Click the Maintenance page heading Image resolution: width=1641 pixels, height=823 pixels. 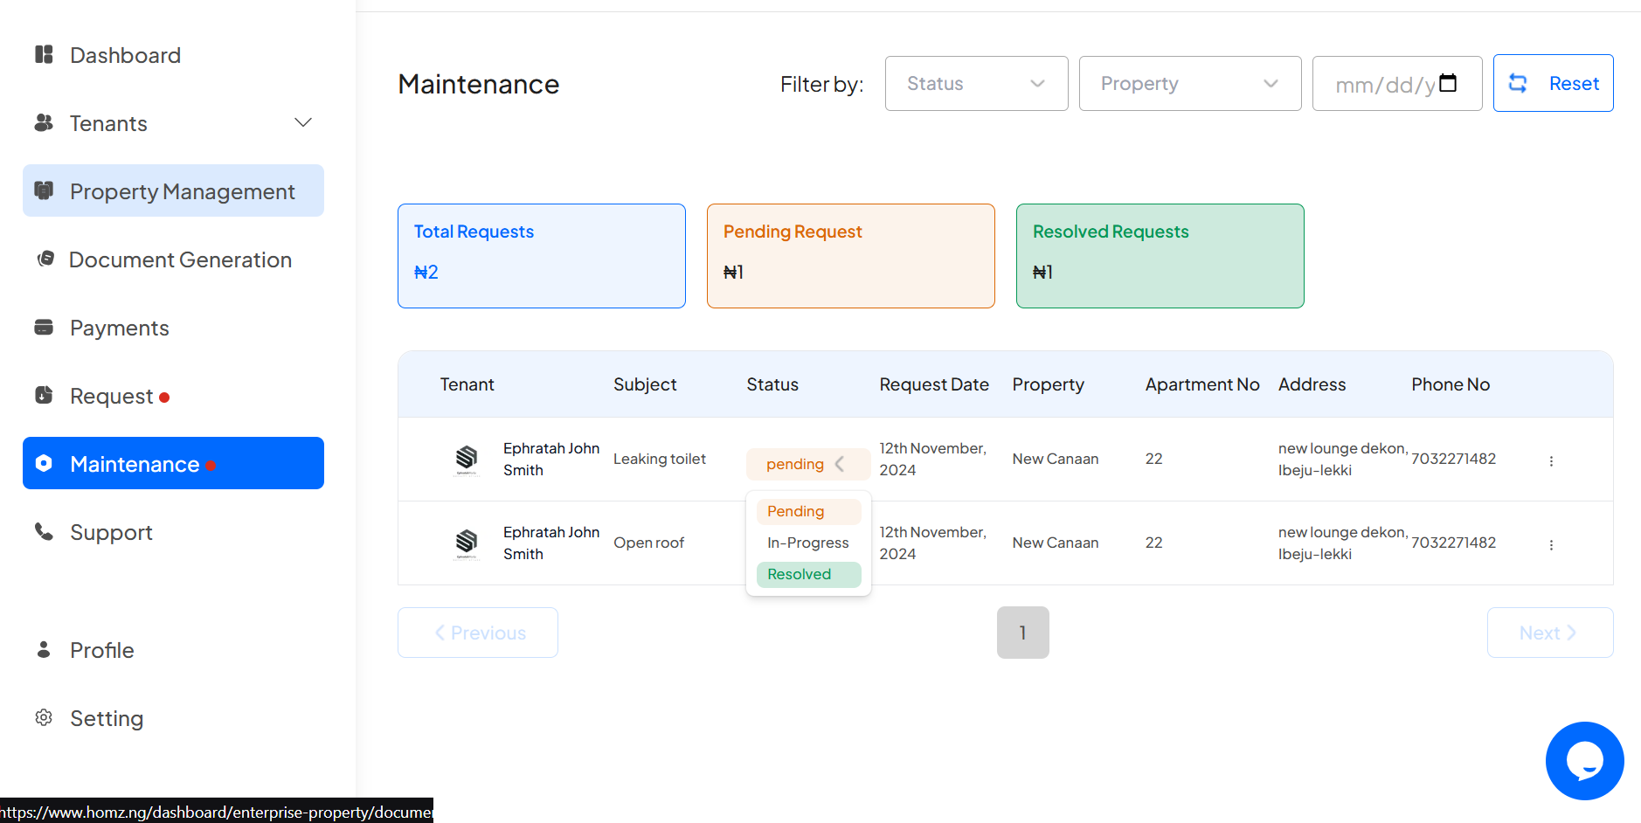coord(478,84)
